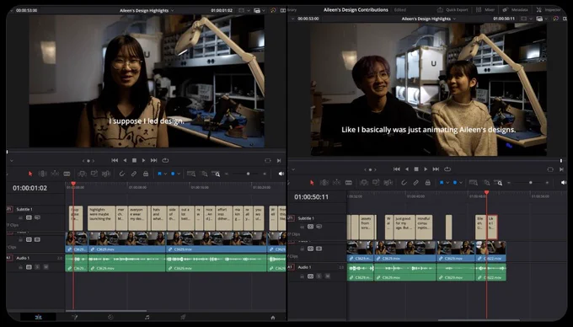
Task: Adjust the zoom slider in the 01:00:50:11 timeline toolbar
Action: [531, 183]
